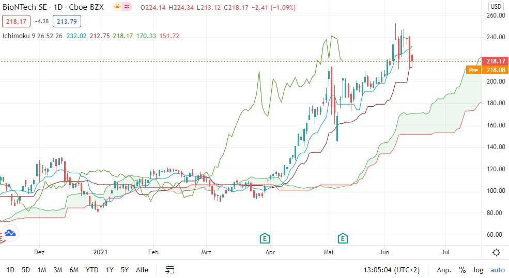This screenshot has height=278, width=509.
Task: Click the pink wave data status icon
Action: point(127,7)
